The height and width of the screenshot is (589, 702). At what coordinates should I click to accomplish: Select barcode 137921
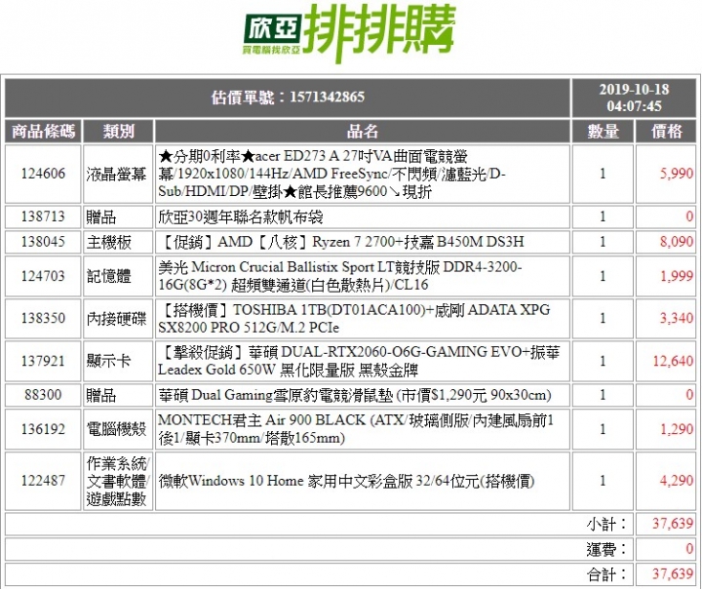coord(44,361)
